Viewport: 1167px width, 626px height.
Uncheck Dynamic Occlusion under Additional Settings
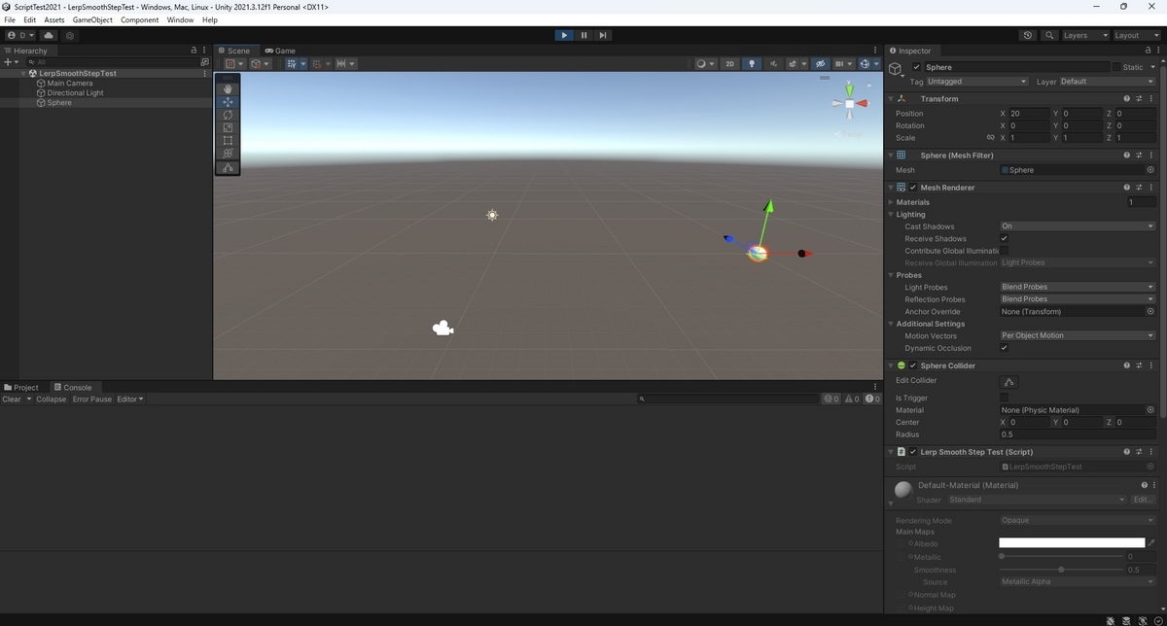tap(1005, 348)
